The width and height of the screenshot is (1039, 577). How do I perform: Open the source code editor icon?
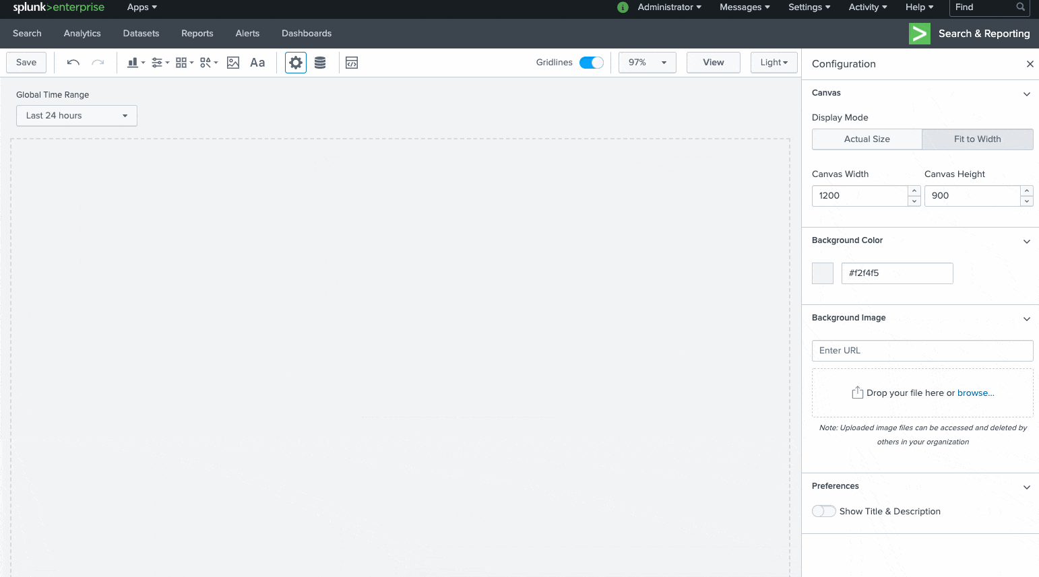(352, 63)
